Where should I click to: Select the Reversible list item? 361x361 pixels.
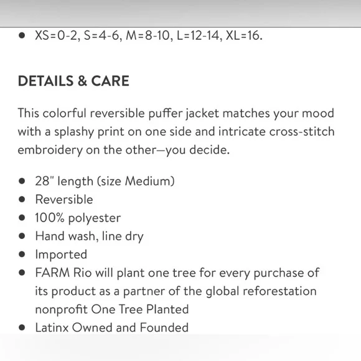tap(64, 199)
